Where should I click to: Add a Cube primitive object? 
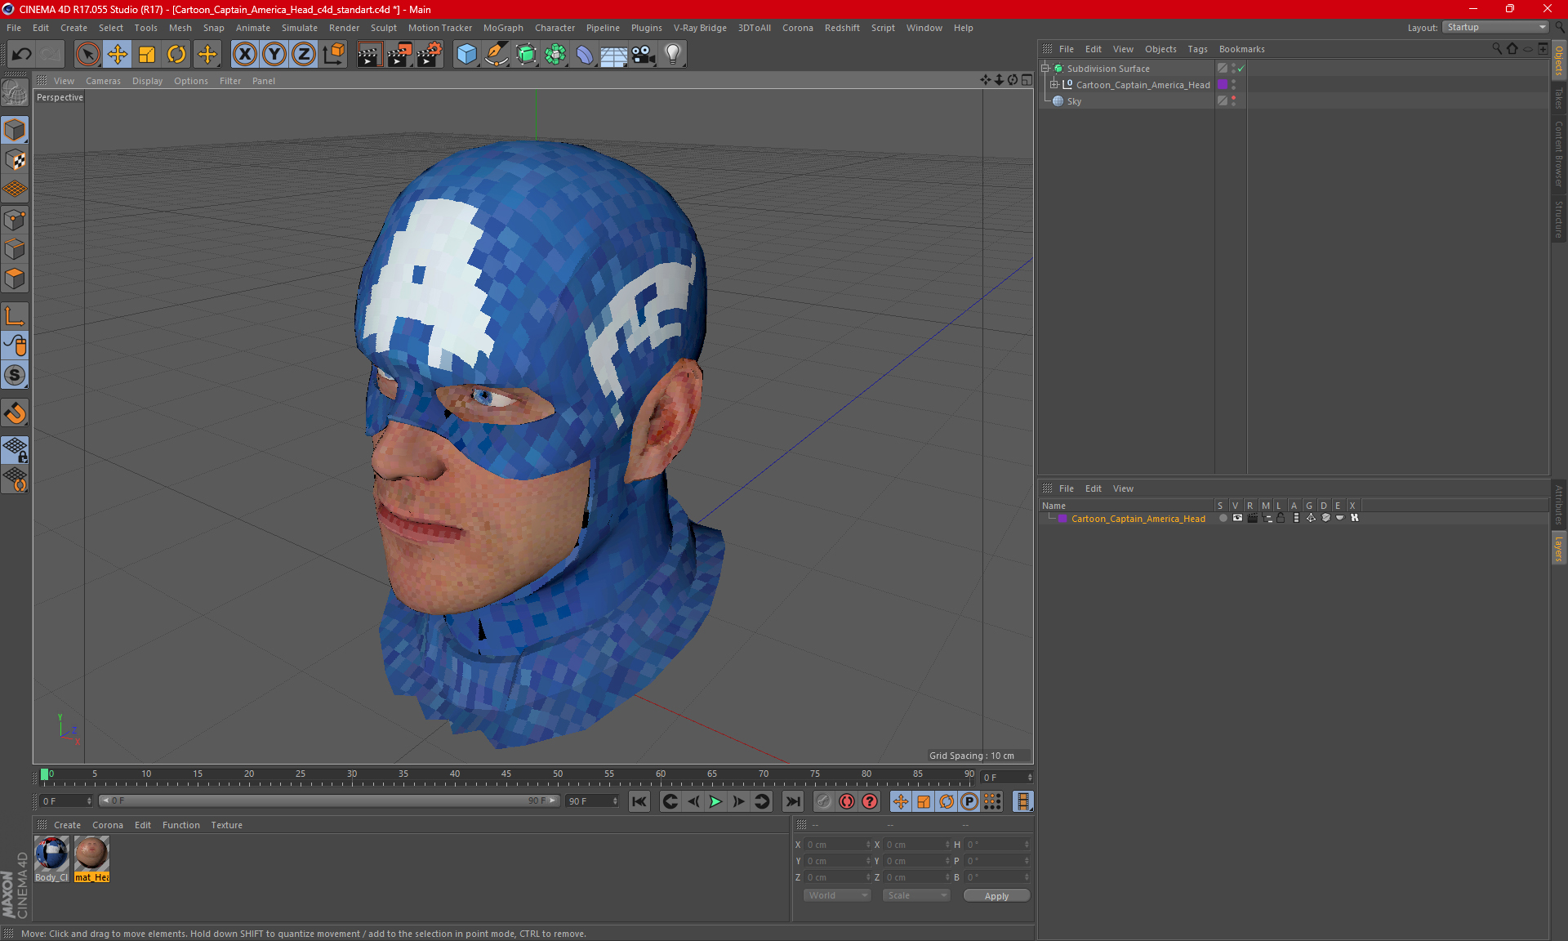coord(466,55)
